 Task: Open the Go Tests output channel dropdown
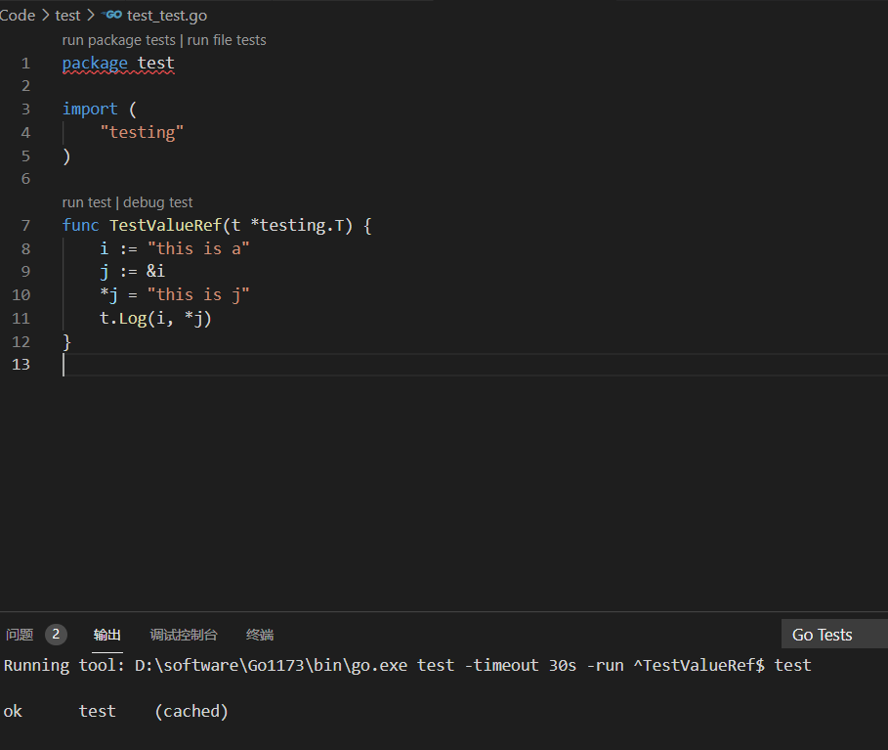tap(833, 635)
